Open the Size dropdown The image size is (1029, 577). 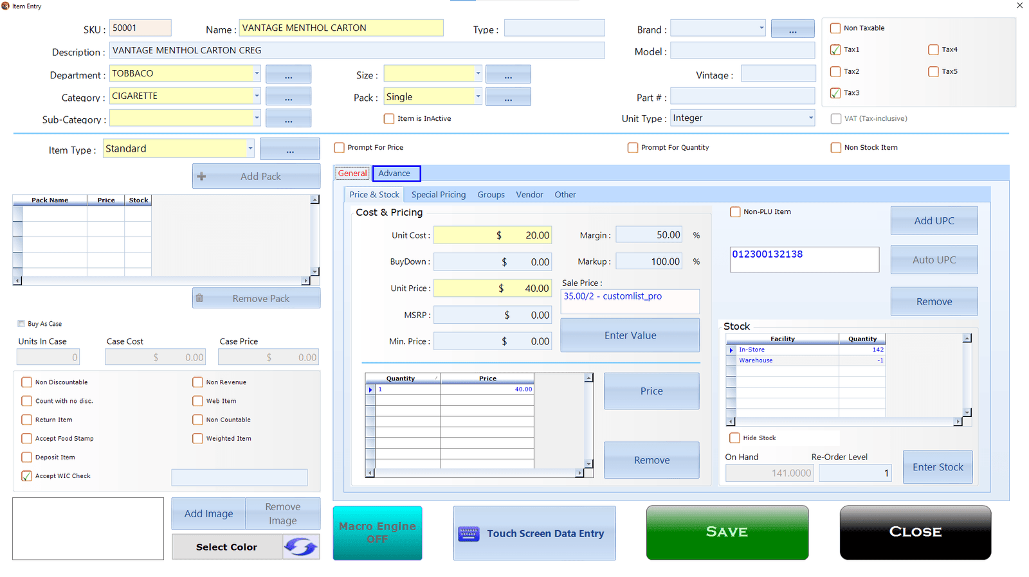tap(478, 73)
